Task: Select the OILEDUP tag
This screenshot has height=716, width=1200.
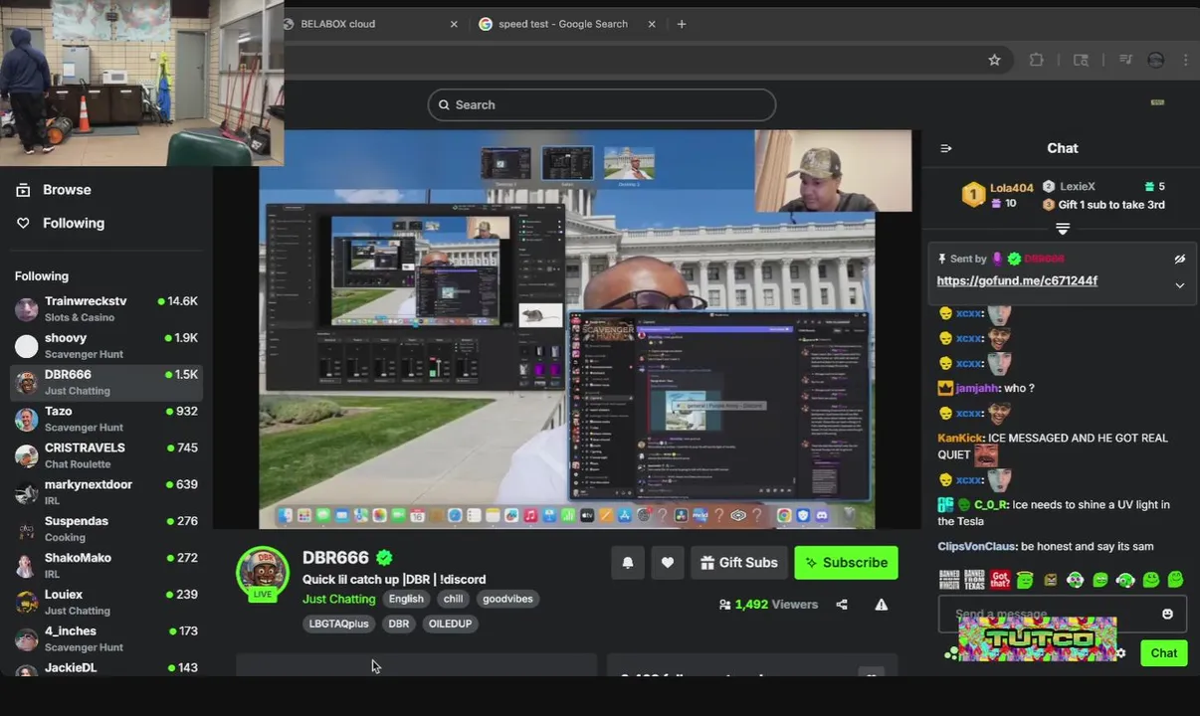Action: [x=451, y=624]
